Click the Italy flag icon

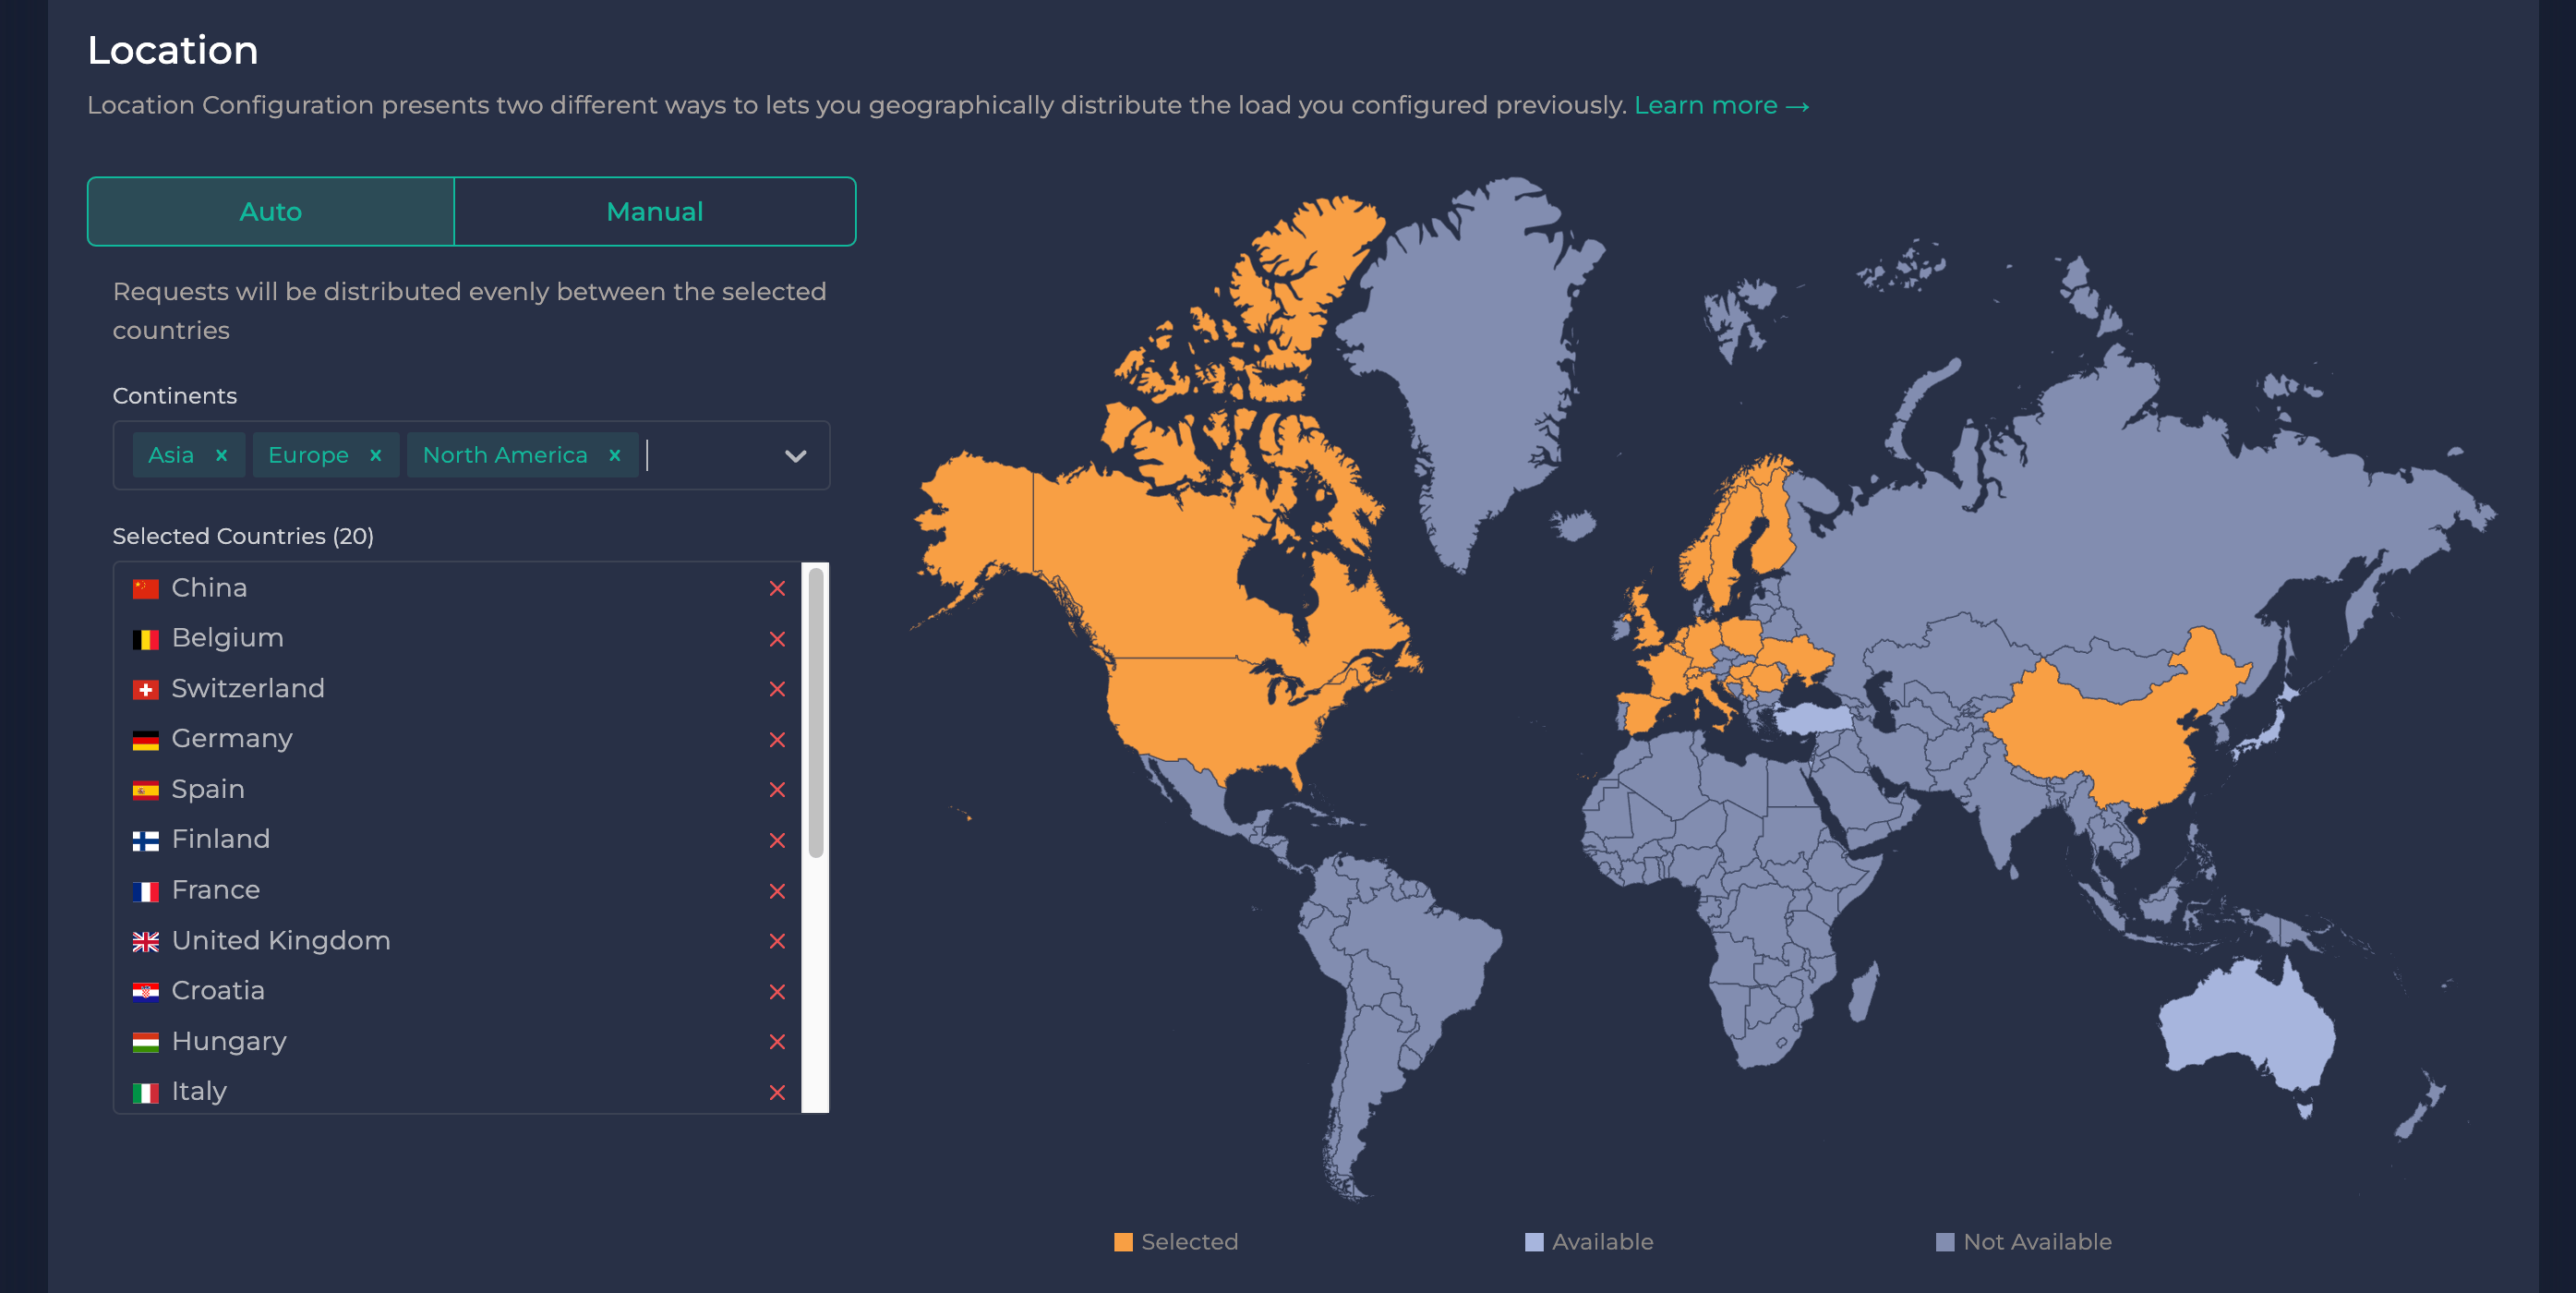[x=145, y=1090]
